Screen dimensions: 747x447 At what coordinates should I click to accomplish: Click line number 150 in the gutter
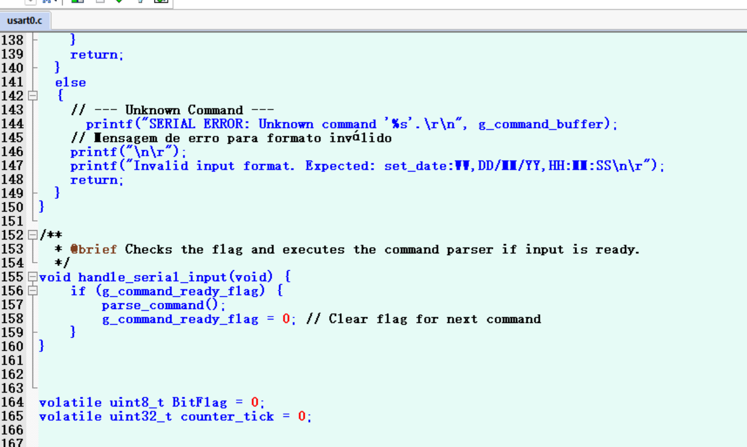click(12, 208)
